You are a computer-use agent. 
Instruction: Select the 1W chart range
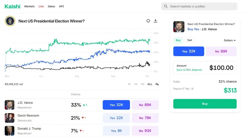coord(136,84)
